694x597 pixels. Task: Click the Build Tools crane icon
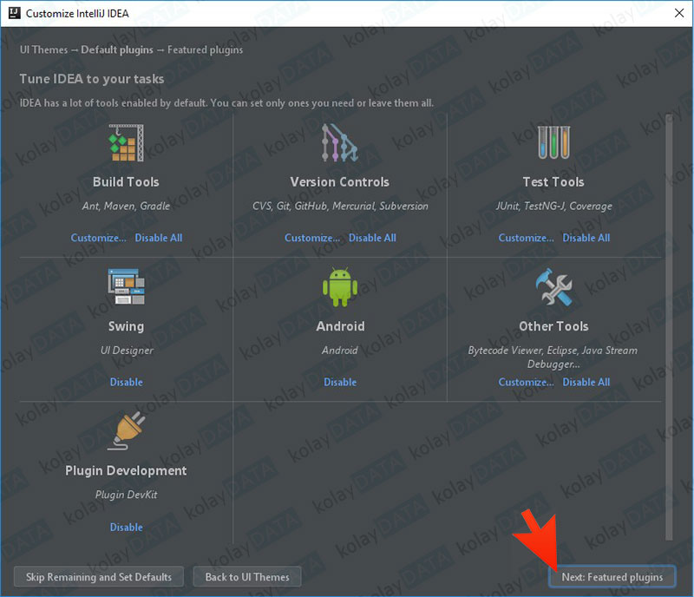coord(126,143)
